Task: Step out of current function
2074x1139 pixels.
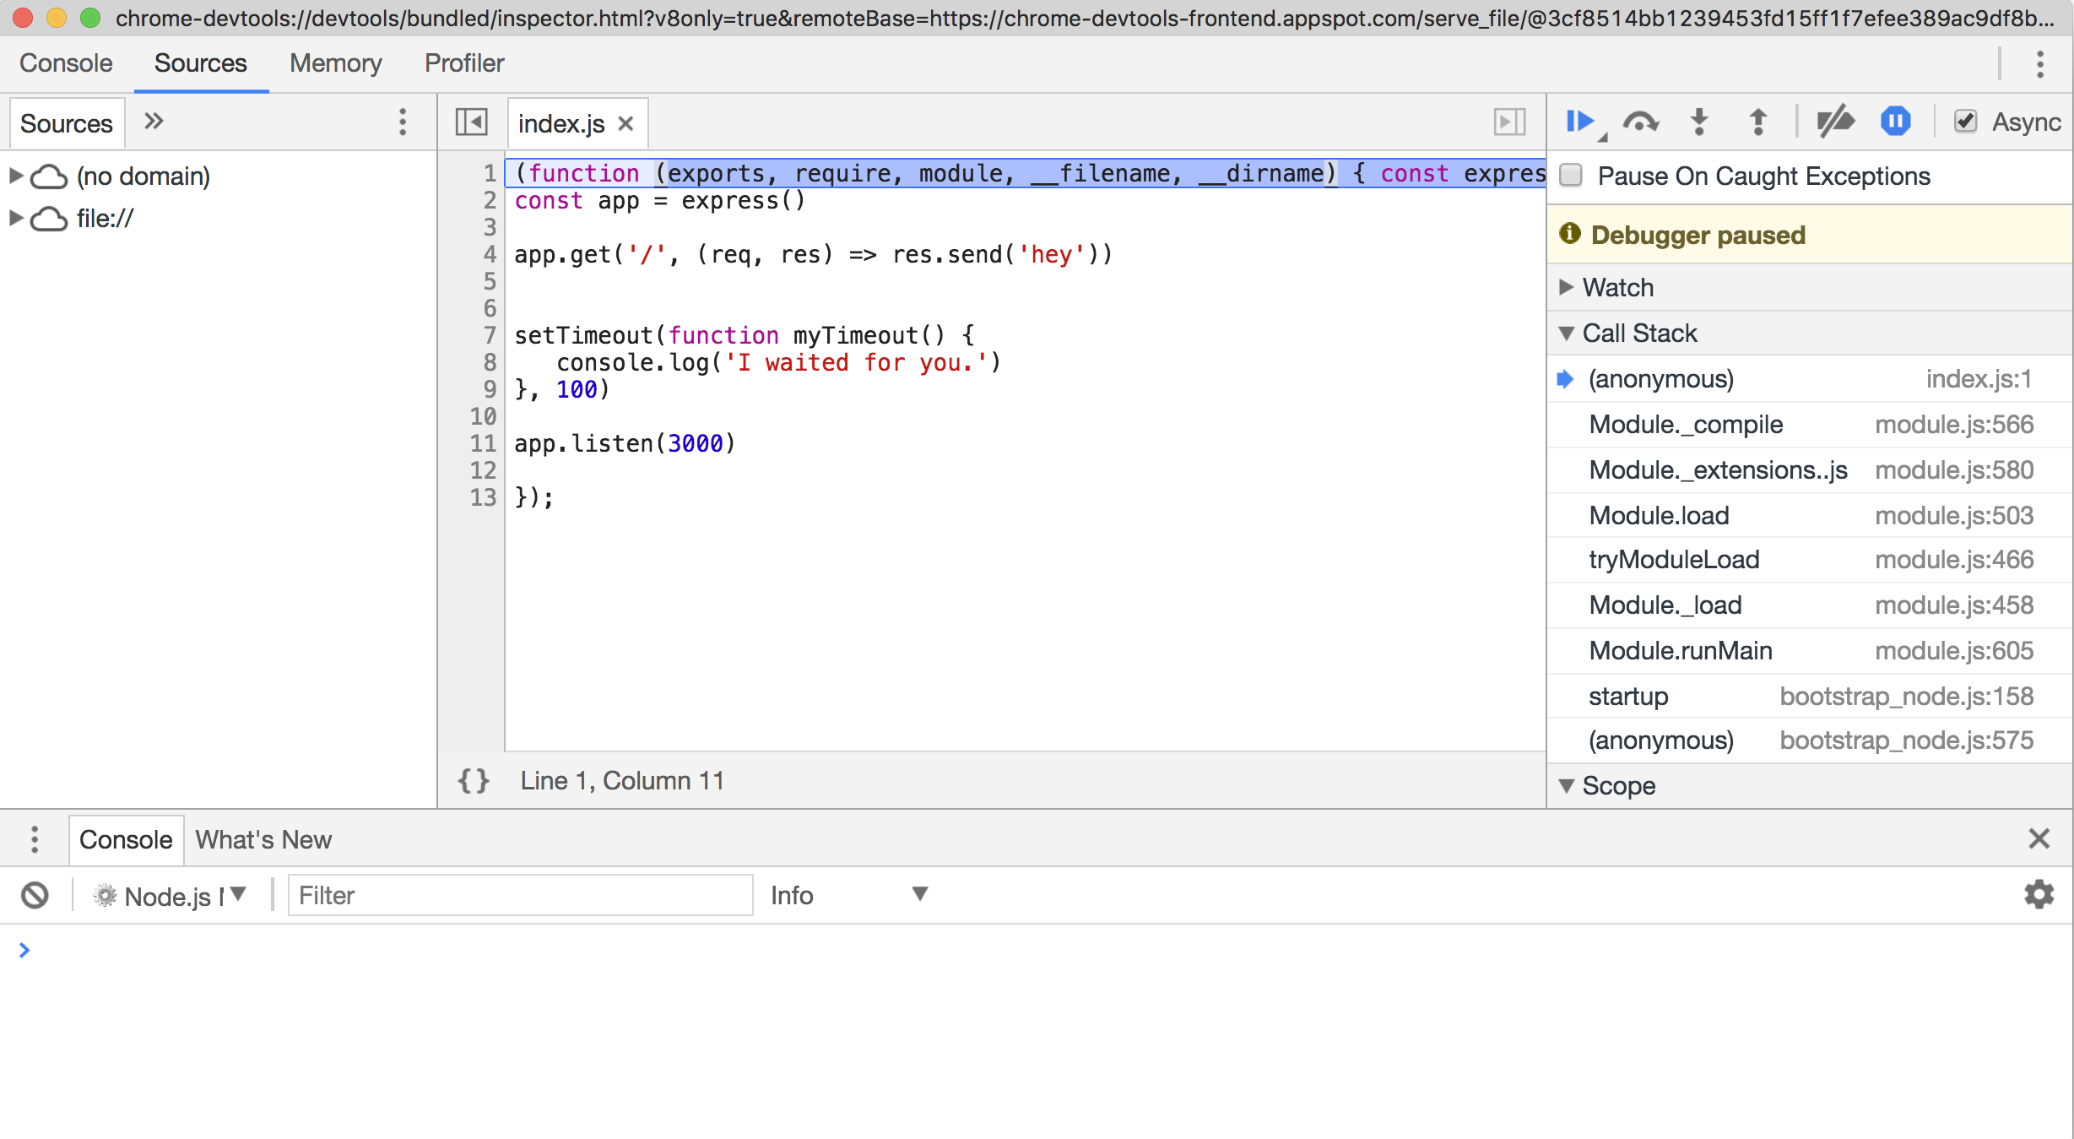Action: point(1757,122)
